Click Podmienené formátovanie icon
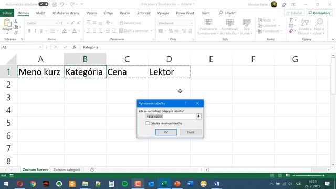Screen dimensions: 336x189 [x=208, y=23]
